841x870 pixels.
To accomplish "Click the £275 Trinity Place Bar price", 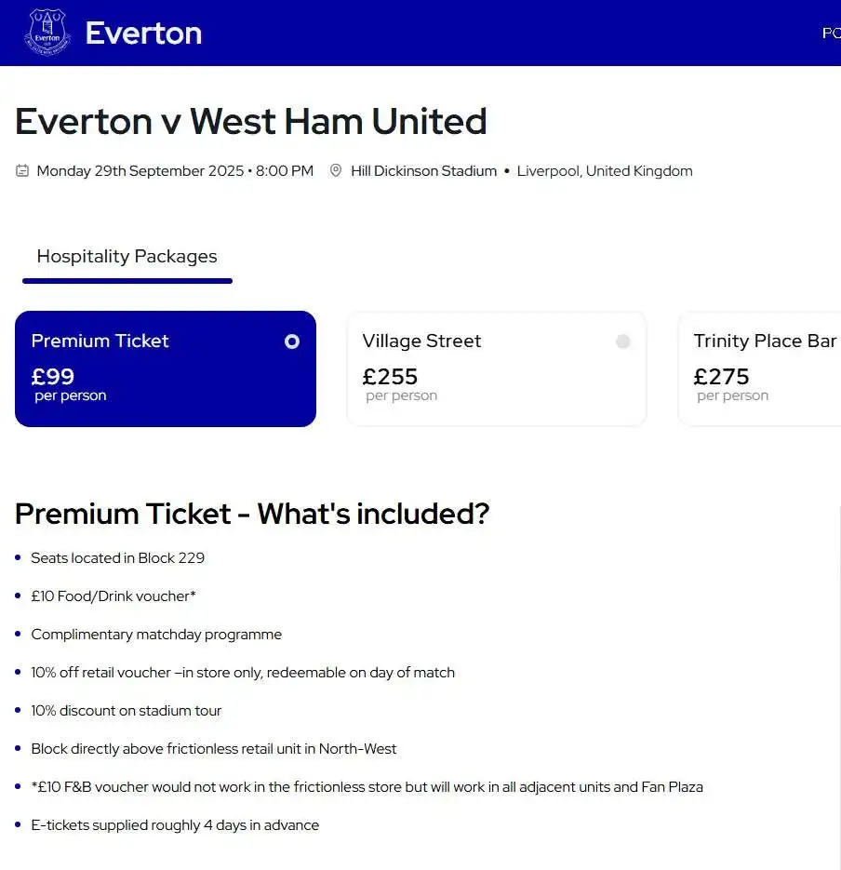I will [x=721, y=377].
